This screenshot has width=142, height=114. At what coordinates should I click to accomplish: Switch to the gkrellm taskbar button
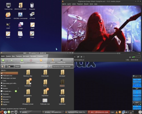pyautogui.click(x=30, y=112)
